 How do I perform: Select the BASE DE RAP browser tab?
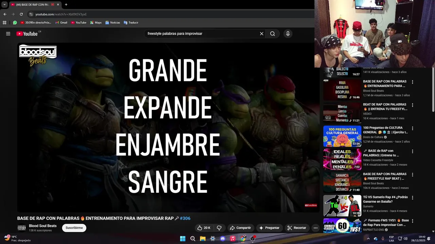[33, 5]
